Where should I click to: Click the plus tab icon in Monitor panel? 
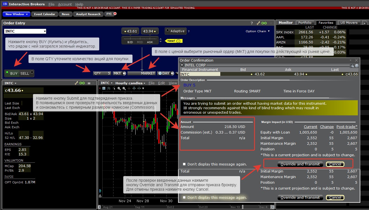pos(365,23)
